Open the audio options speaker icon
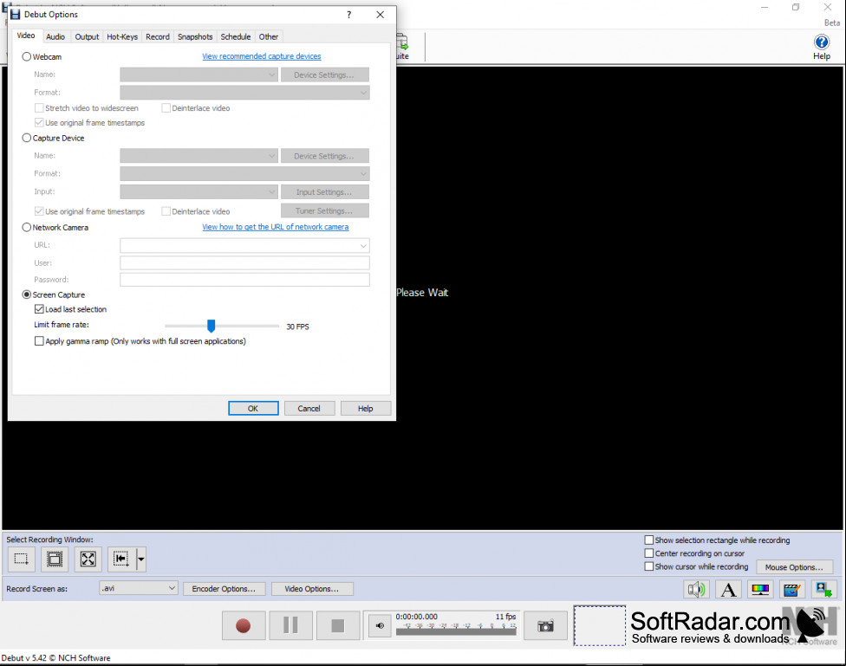This screenshot has height=666, width=846. click(x=697, y=590)
